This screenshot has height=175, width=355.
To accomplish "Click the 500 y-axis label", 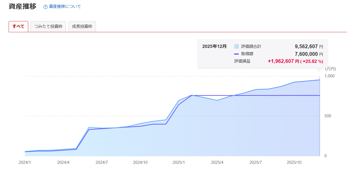I will [328, 116].
